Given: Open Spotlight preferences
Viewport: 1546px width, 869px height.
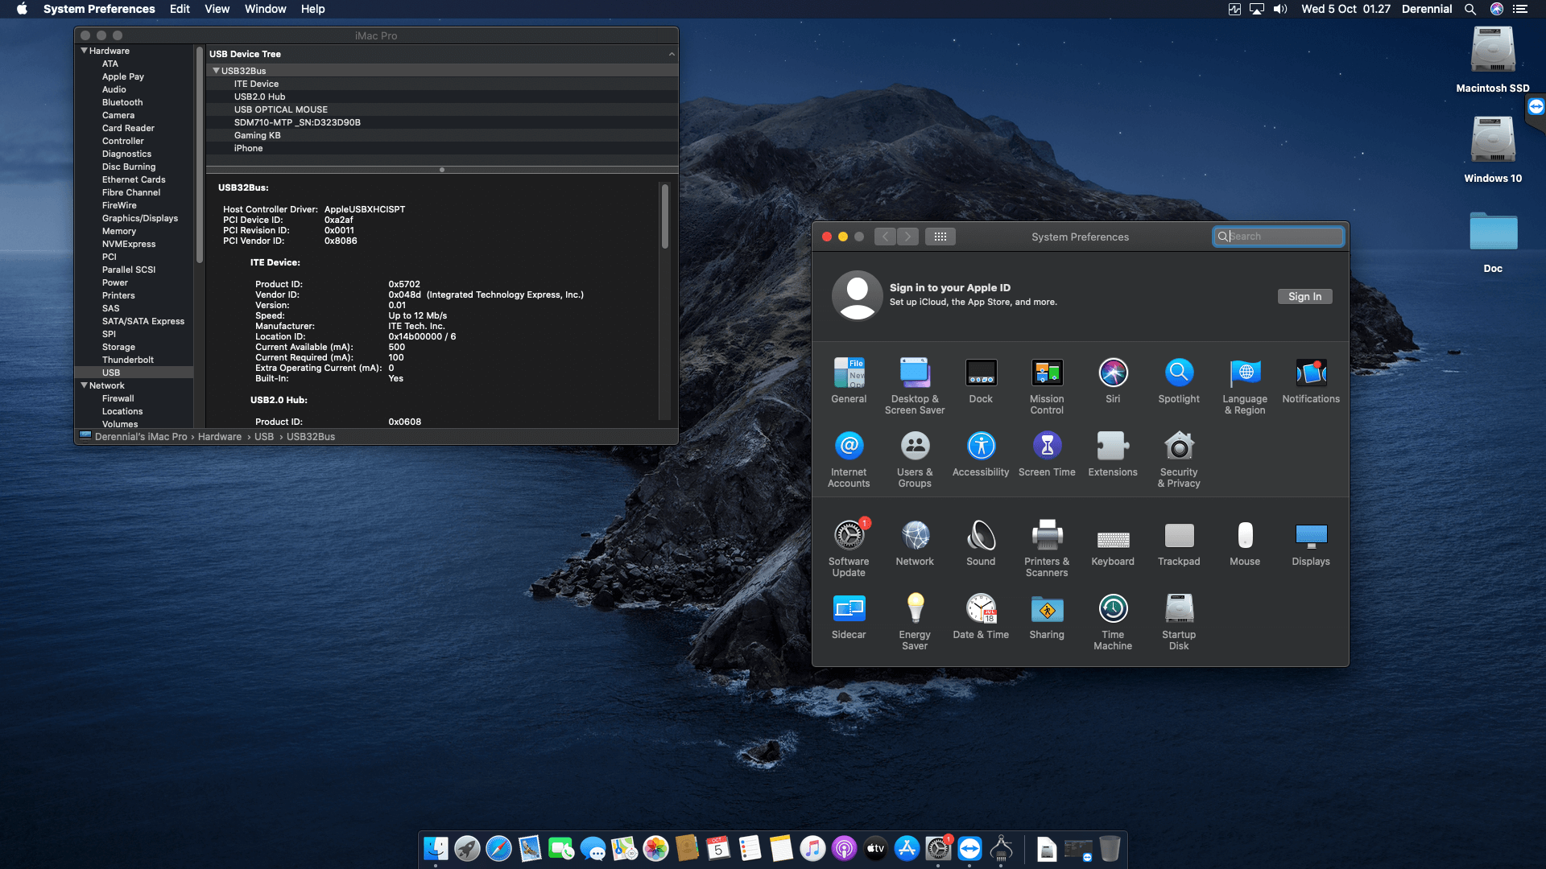Looking at the screenshot, I should pyautogui.click(x=1178, y=373).
